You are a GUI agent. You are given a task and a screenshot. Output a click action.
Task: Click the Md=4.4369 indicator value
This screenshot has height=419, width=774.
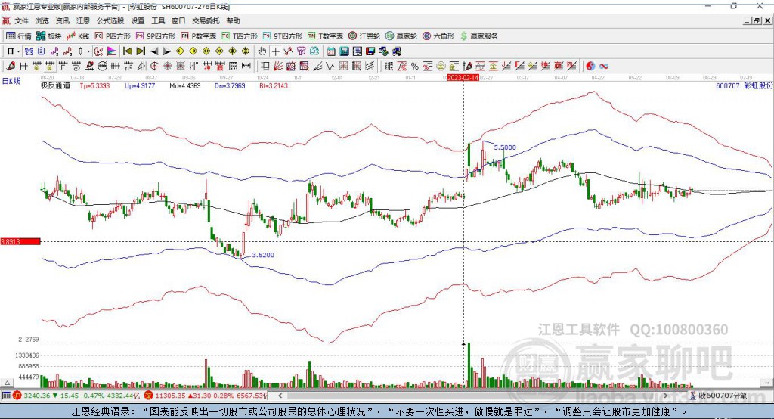(185, 86)
